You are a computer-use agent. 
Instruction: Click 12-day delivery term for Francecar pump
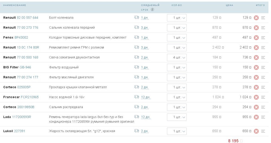146,97
